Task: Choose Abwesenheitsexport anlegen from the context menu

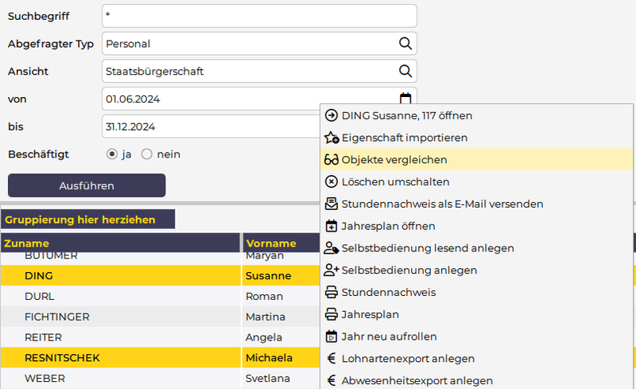Action: click(x=417, y=381)
